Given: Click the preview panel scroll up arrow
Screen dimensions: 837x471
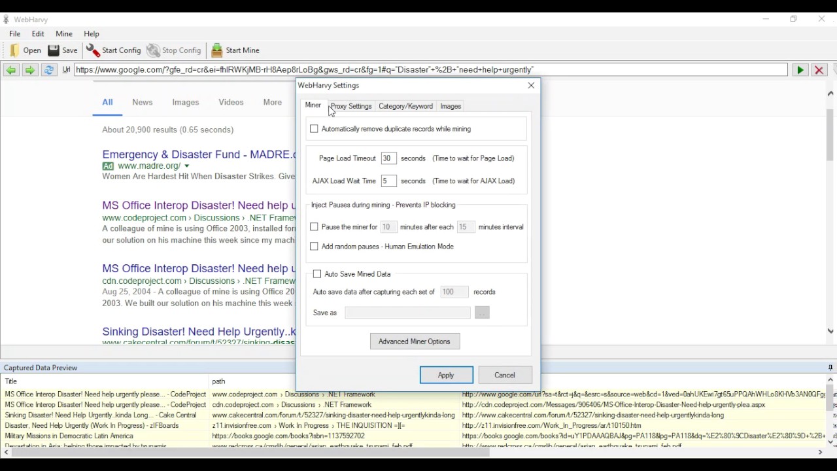Looking at the screenshot, I should click(x=830, y=379).
